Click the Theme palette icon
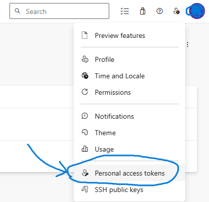The image size is (209, 202). coord(85,132)
